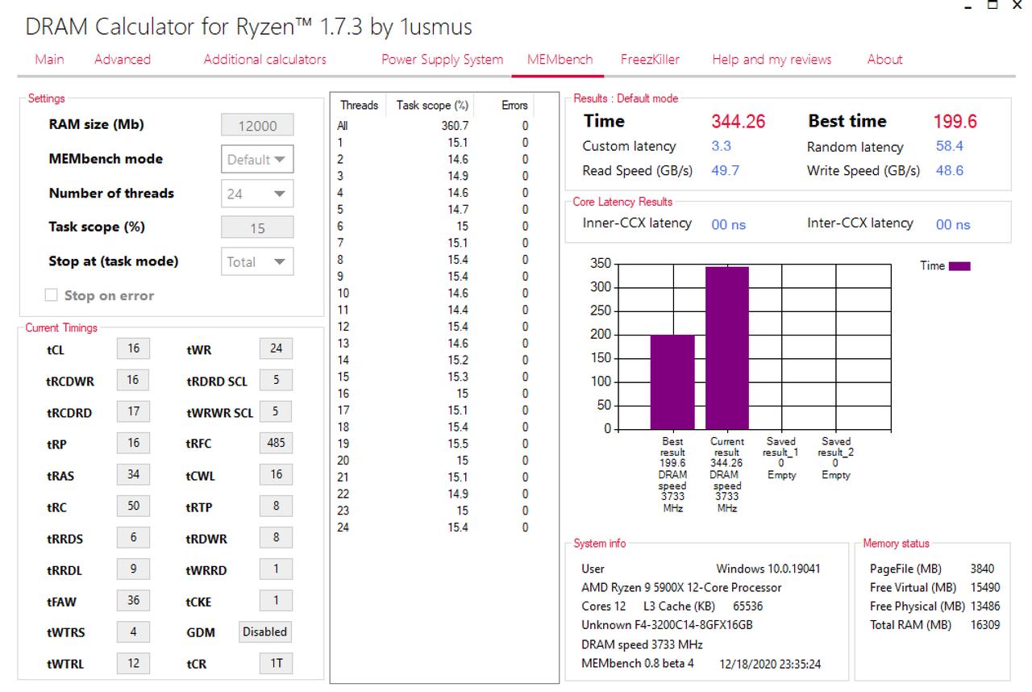The width and height of the screenshot is (1032, 692).
Task: Select thread 1 row in results list
Action: [x=433, y=143]
